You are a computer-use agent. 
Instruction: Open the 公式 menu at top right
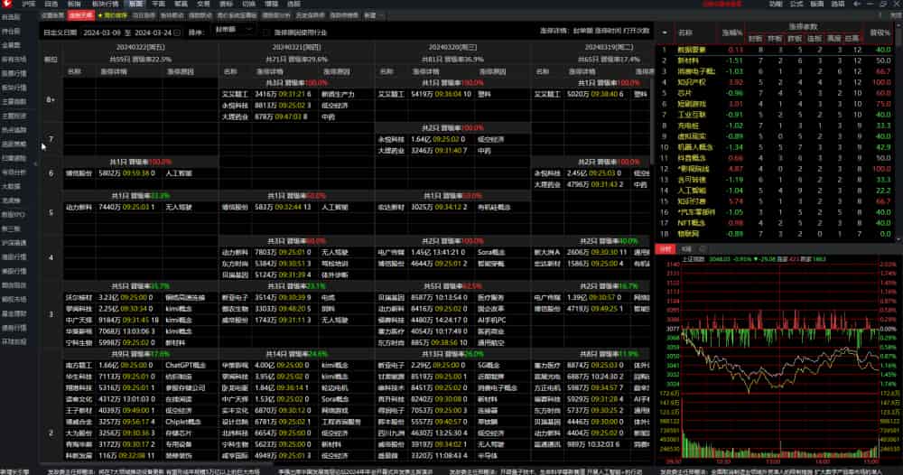point(796,4)
